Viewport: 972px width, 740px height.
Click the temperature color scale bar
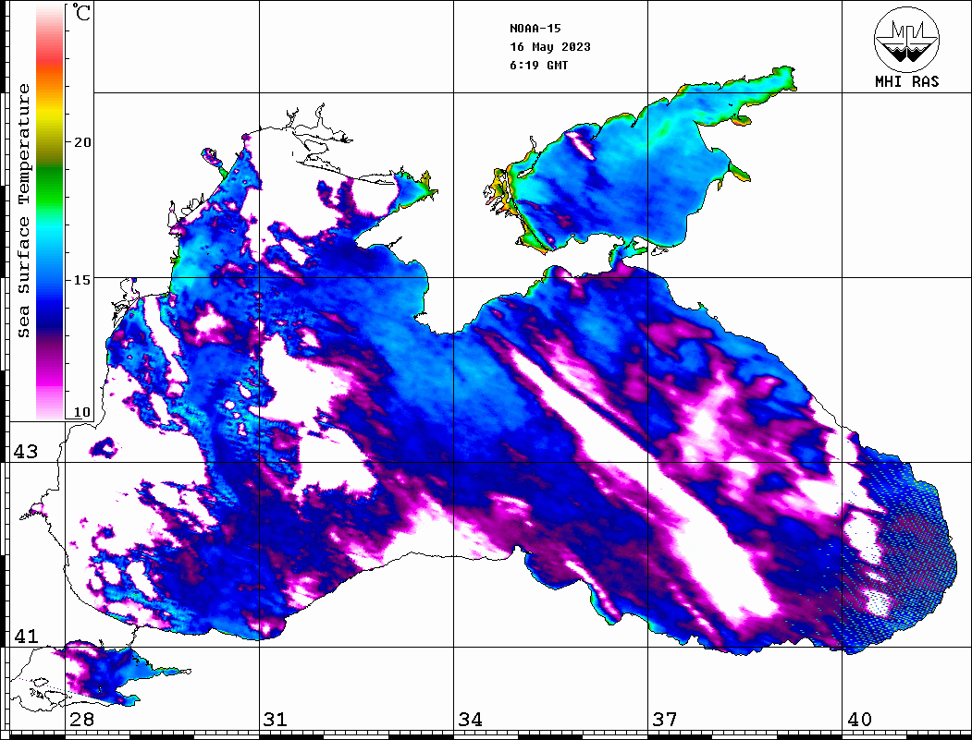tap(50, 212)
